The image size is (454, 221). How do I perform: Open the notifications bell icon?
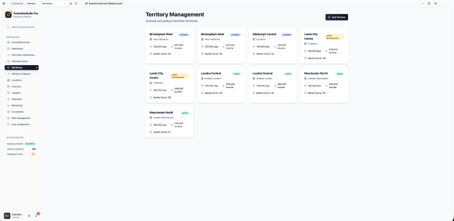pos(36,216)
